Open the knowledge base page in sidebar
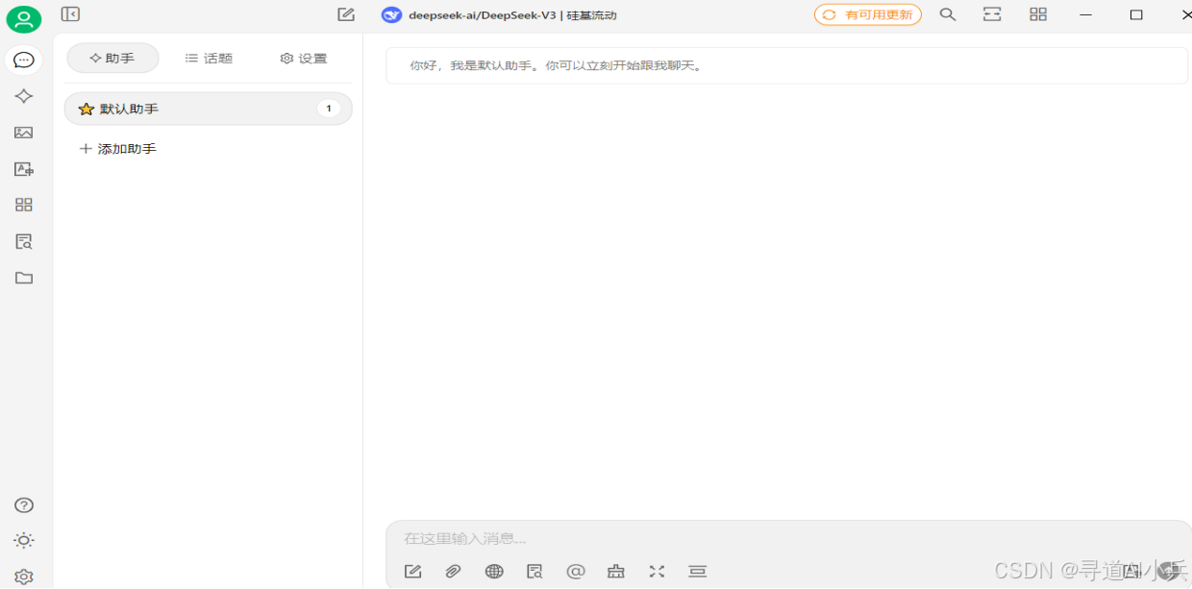The image size is (1192, 589). click(24, 241)
